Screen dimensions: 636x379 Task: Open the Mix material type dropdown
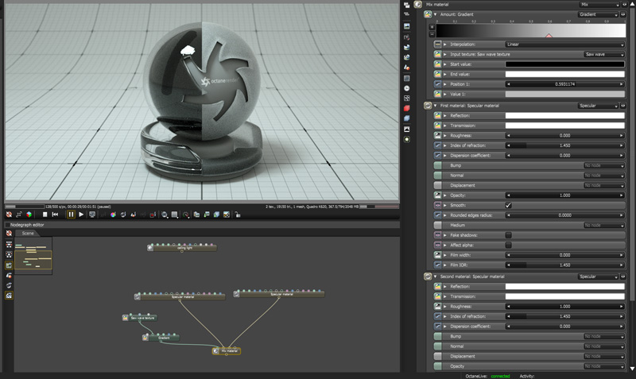click(599, 5)
